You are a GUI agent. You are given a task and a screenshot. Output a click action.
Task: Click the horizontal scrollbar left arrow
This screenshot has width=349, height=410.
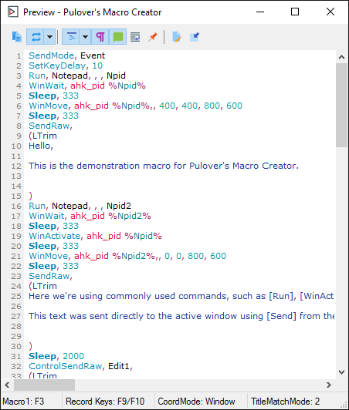tap(7, 385)
